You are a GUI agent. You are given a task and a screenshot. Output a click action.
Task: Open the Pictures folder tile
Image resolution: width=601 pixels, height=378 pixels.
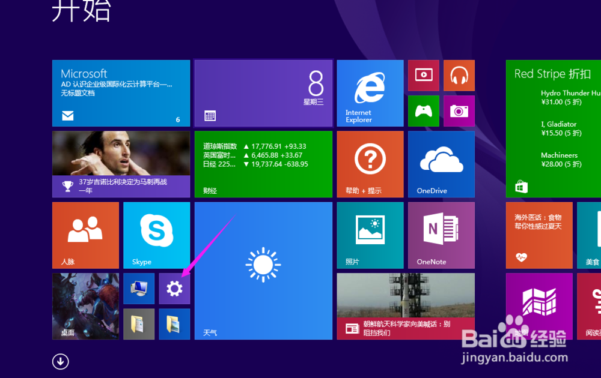click(174, 324)
